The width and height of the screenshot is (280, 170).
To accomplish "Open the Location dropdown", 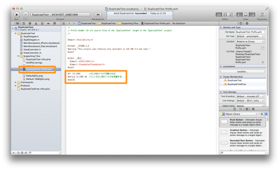I will tap(250, 42).
